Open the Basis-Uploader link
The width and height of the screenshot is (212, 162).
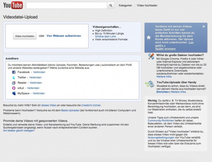tap(70, 110)
